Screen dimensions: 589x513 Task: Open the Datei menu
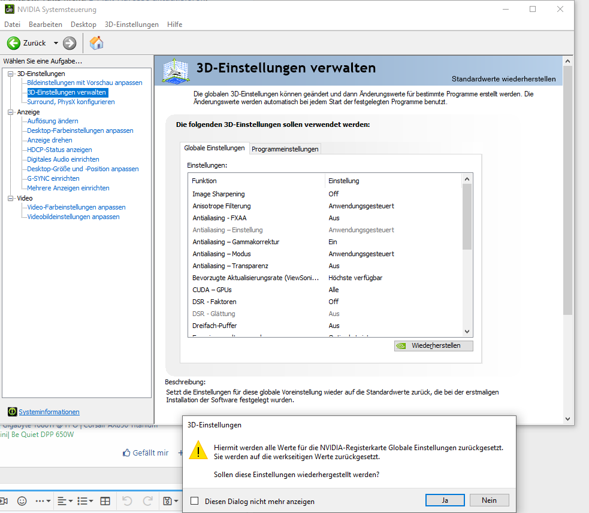(x=13, y=25)
